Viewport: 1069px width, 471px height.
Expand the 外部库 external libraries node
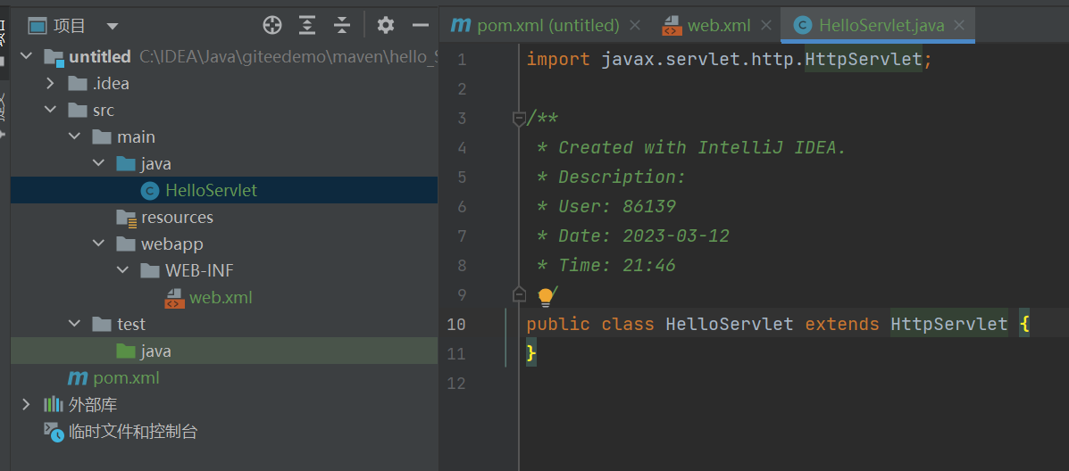[x=26, y=404]
